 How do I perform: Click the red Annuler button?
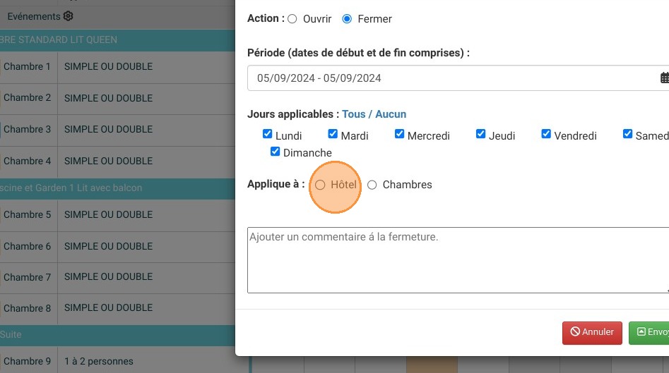pyautogui.click(x=592, y=333)
